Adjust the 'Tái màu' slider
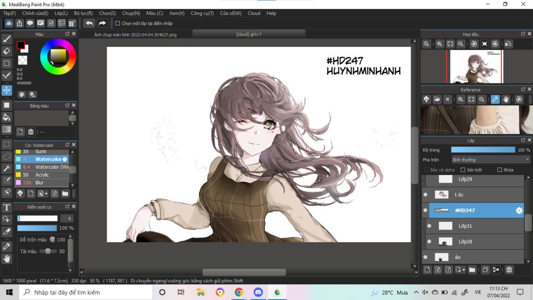 pyautogui.click(x=48, y=252)
